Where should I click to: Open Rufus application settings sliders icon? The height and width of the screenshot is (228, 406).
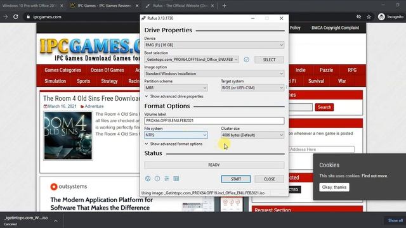[x=167, y=179]
